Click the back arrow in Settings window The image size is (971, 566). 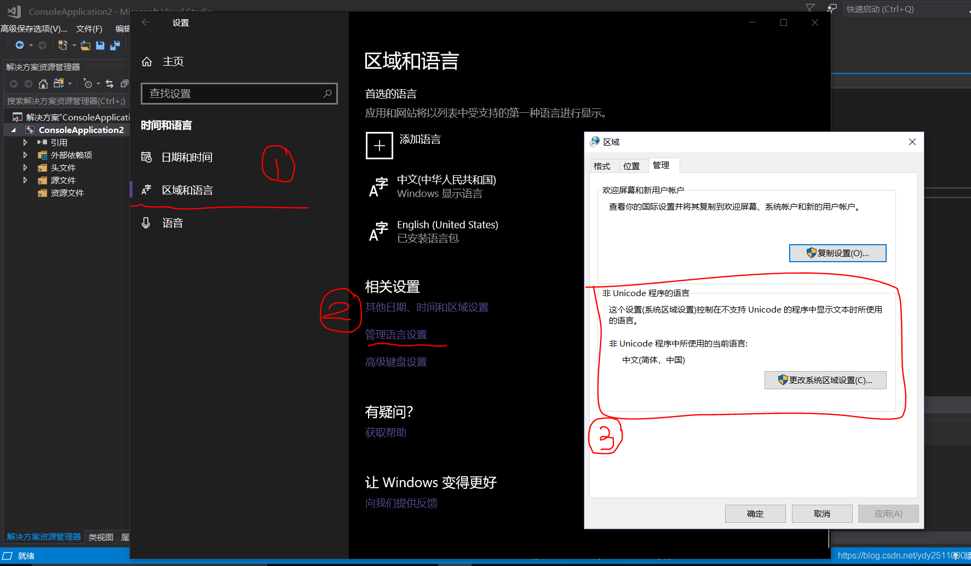click(146, 22)
